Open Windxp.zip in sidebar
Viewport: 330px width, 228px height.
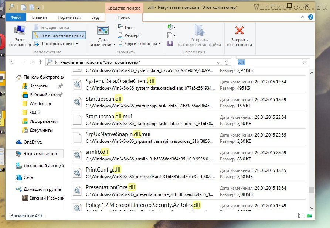tap(37, 104)
